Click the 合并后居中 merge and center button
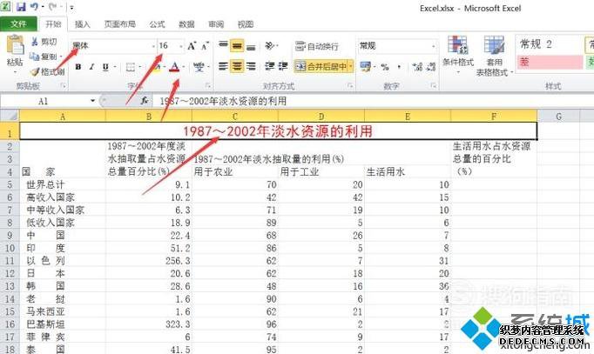The height and width of the screenshot is (354, 594). 321,67
